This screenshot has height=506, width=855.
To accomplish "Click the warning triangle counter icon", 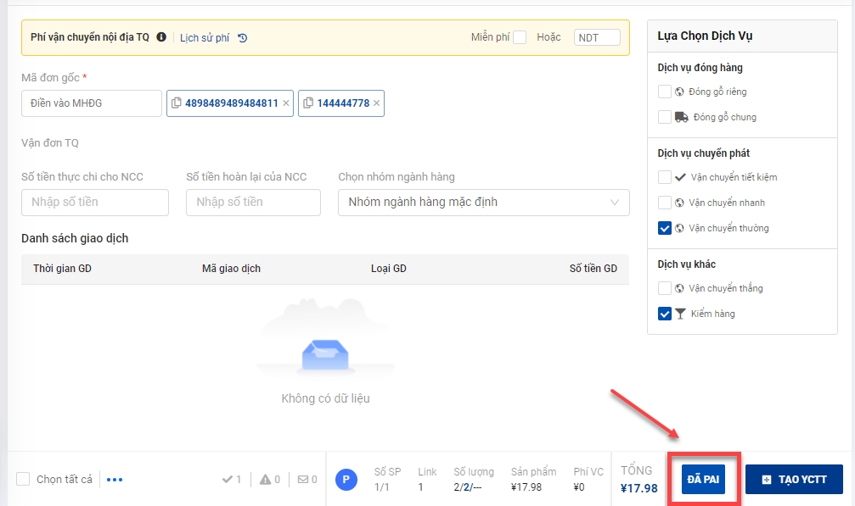I will [x=266, y=480].
